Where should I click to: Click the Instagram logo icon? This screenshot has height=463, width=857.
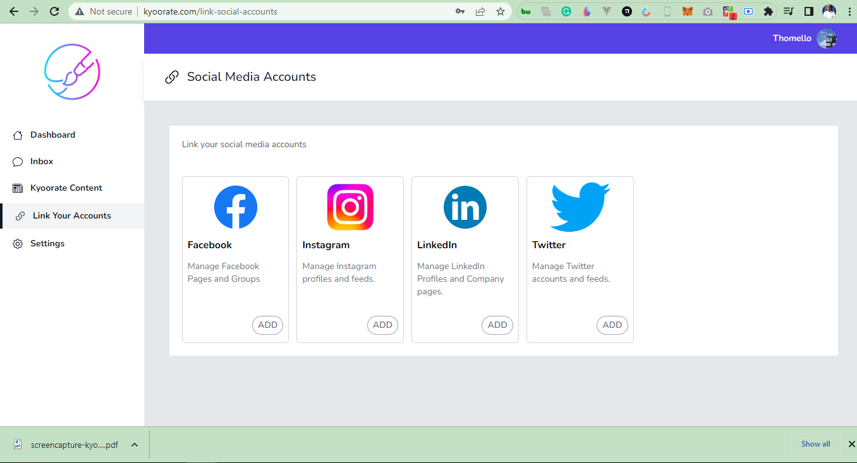[350, 207]
